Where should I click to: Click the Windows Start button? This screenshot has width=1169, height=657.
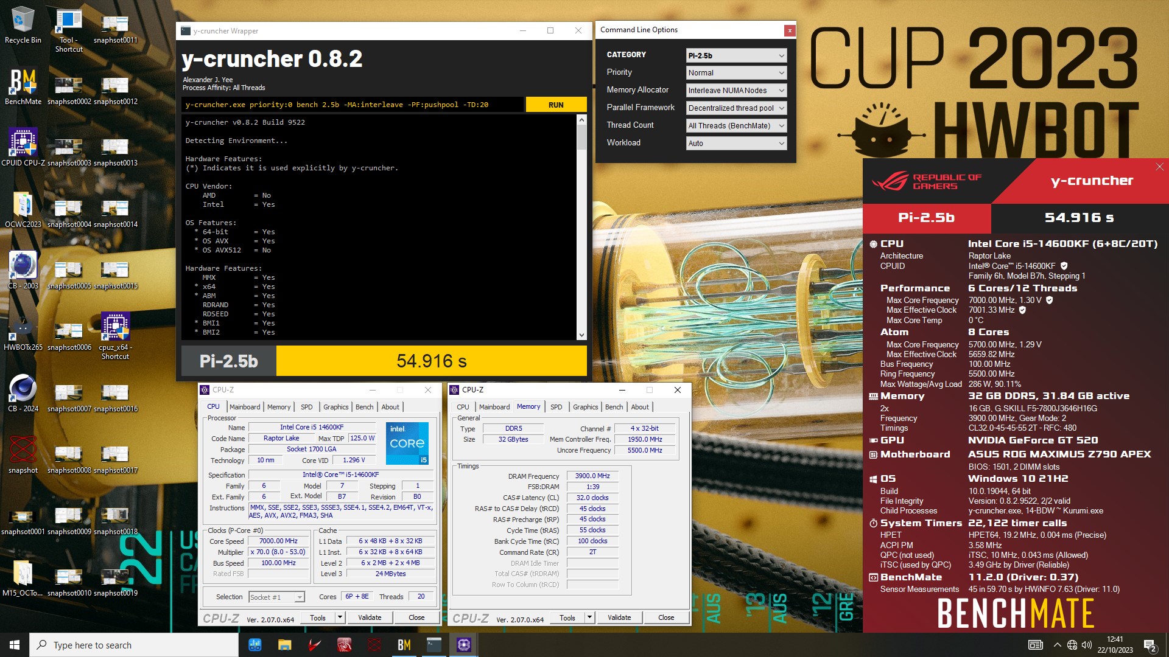15,645
